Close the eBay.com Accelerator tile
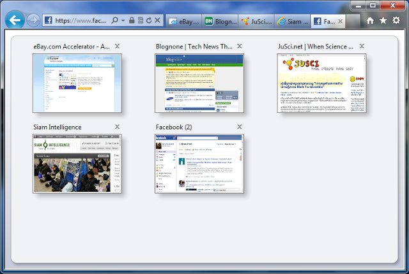The height and width of the screenshot is (274, 409). tap(118, 47)
